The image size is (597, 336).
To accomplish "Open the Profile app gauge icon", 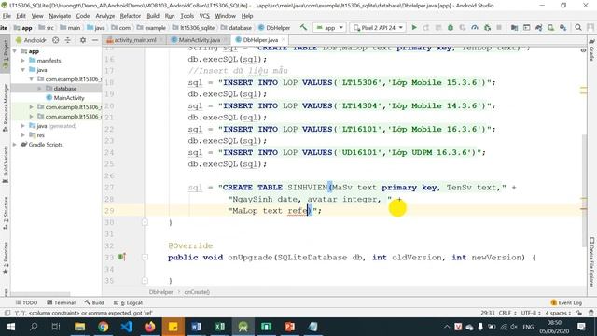I will point(475,27).
